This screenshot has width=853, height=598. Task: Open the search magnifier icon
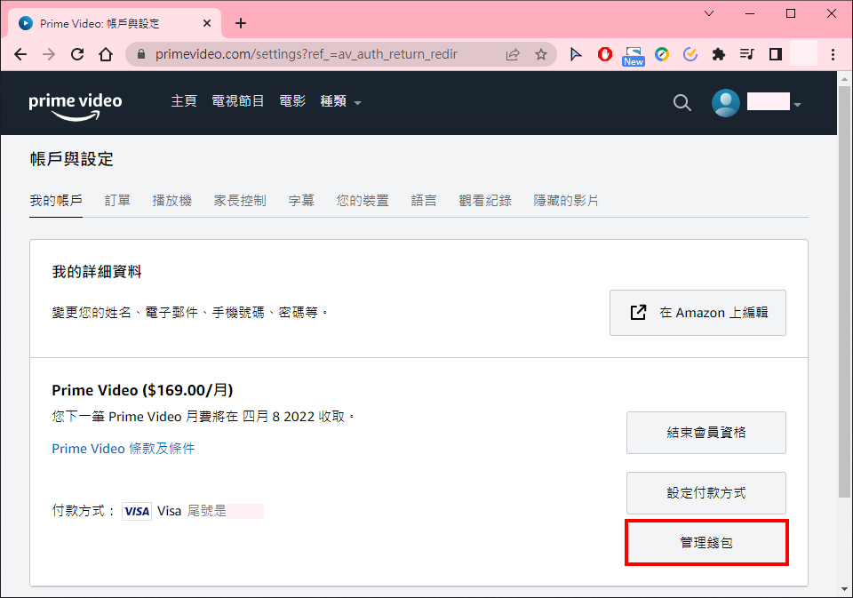click(682, 102)
